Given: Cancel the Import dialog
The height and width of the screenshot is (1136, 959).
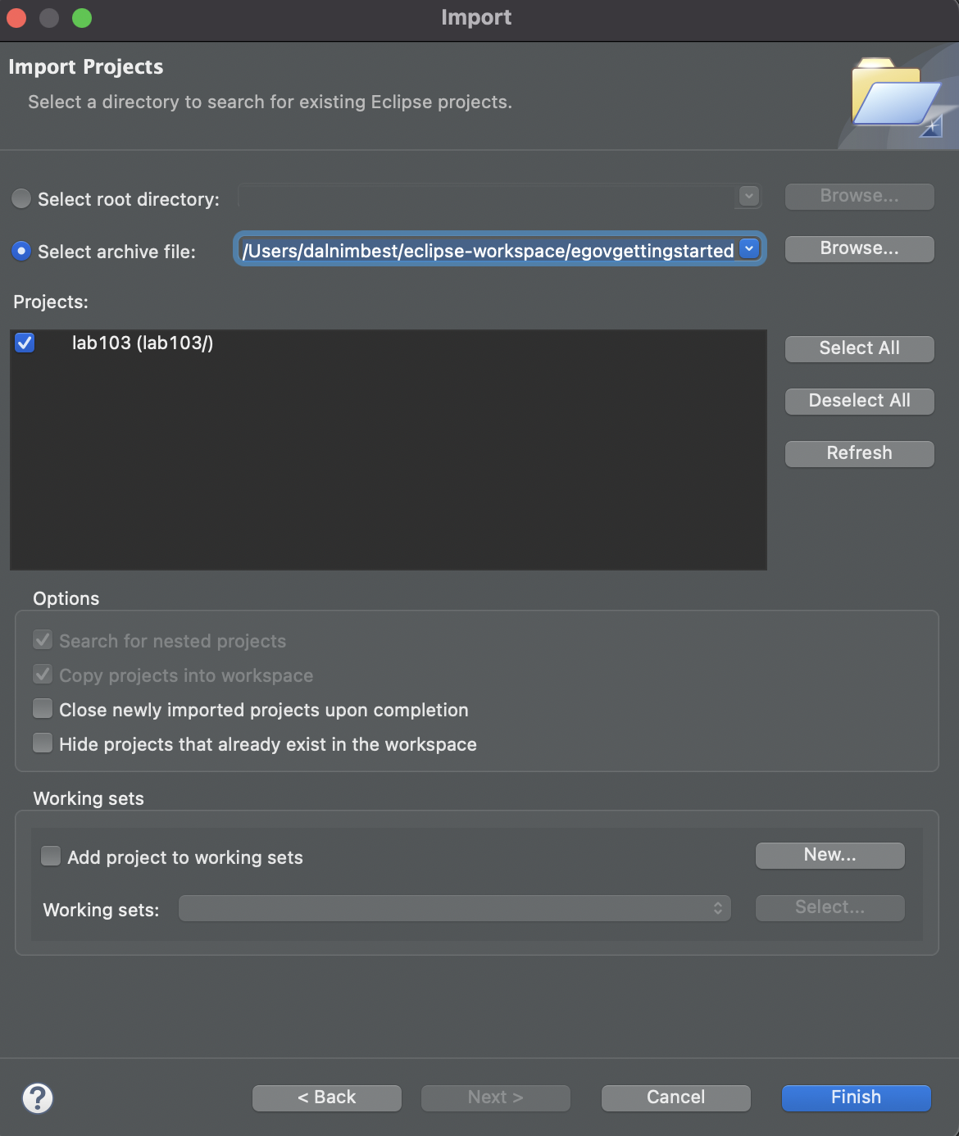Looking at the screenshot, I should (x=675, y=1097).
